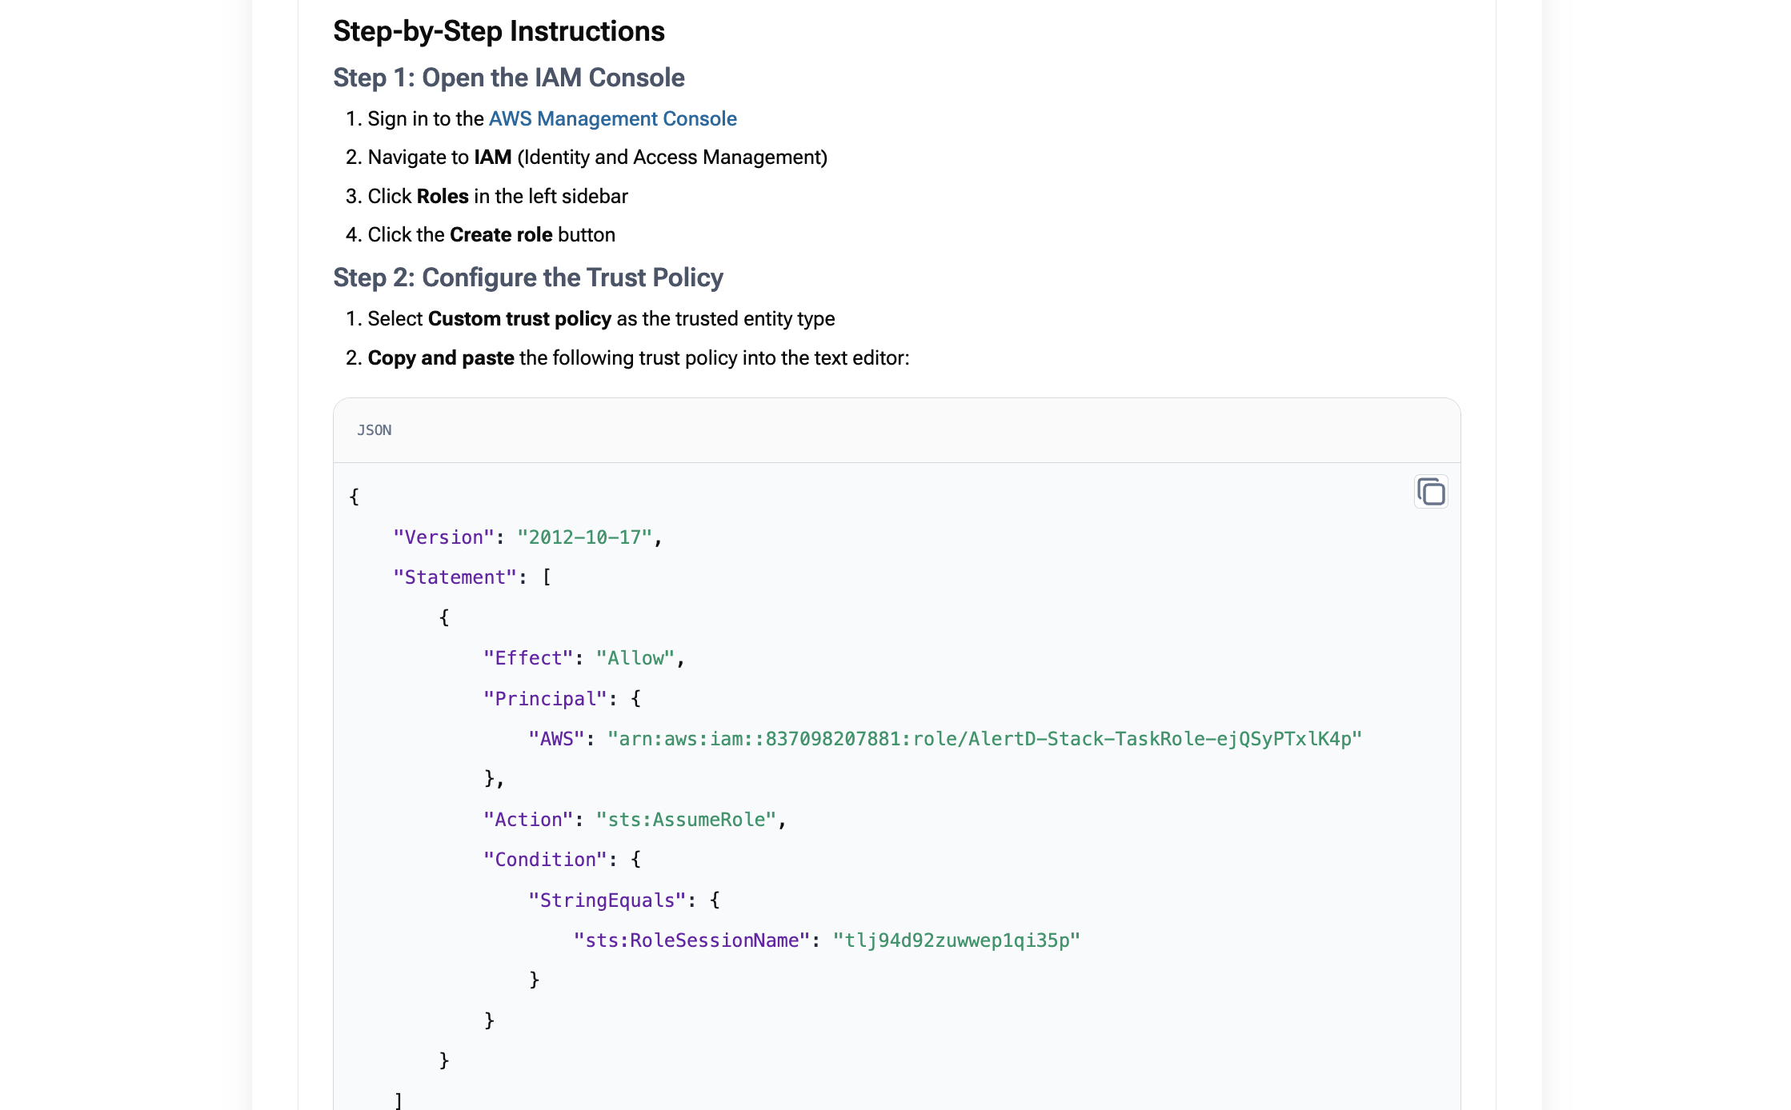The height and width of the screenshot is (1110, 1791).
Task: Click the "Step 2: Configure the Trust Policy" heading
Action: pos(528,277)
